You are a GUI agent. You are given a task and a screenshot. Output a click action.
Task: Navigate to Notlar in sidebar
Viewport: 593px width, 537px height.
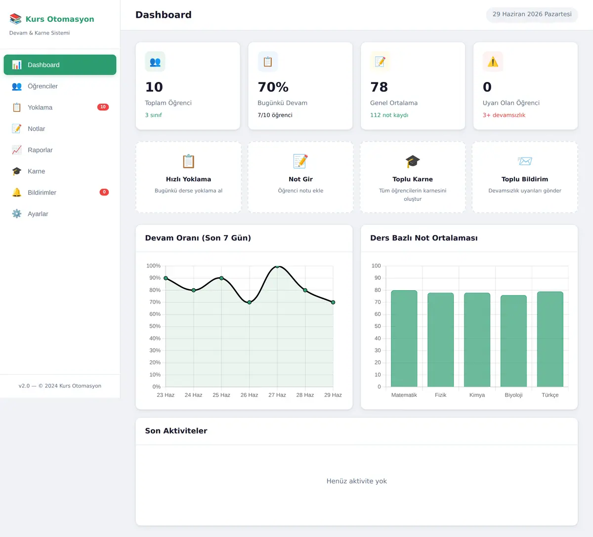click(60, 129)
